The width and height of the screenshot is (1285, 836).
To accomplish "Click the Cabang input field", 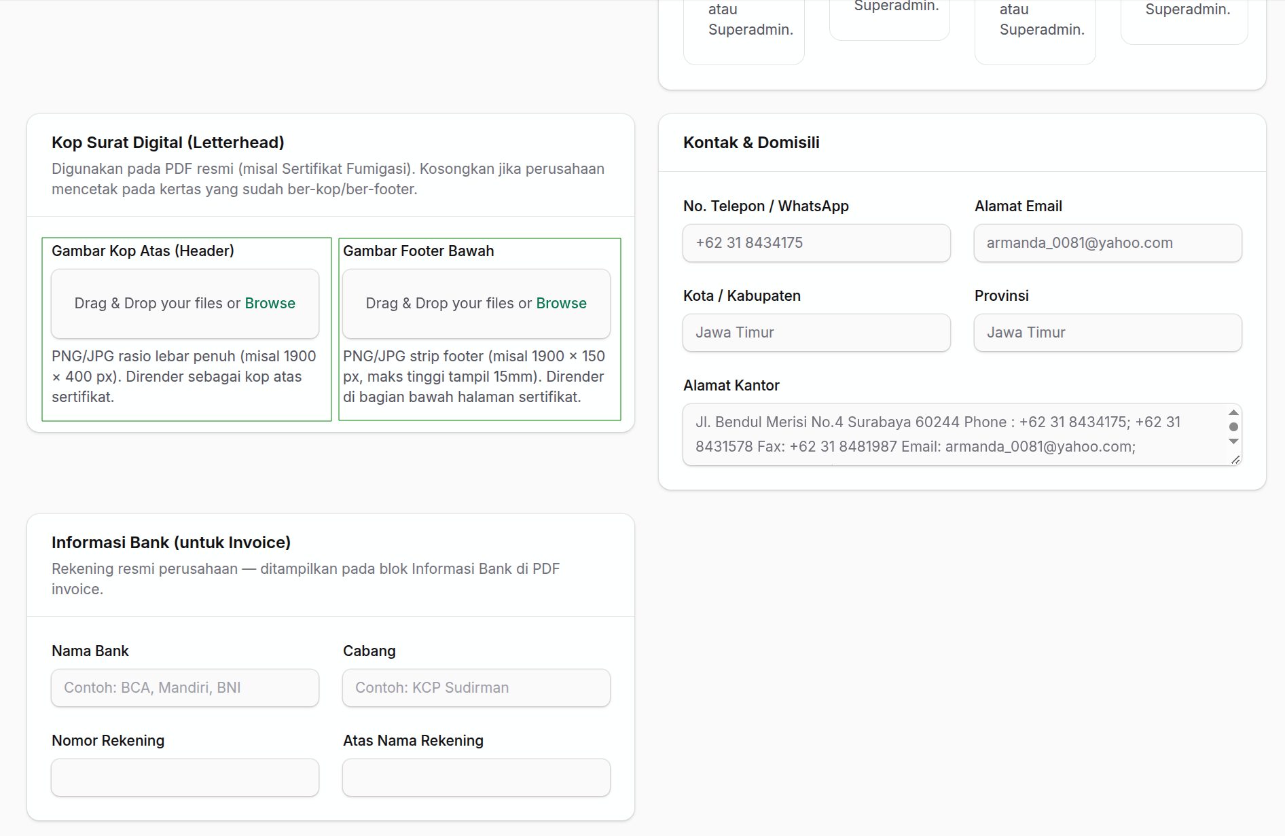I will pos(476,688).
